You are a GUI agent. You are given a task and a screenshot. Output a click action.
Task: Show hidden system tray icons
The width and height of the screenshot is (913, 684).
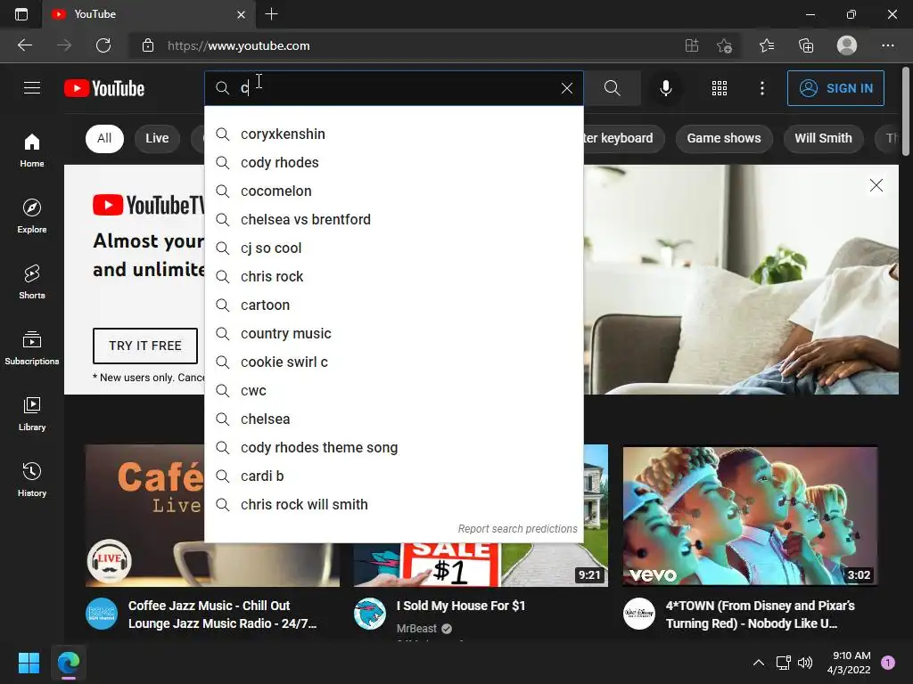(758, 663)
